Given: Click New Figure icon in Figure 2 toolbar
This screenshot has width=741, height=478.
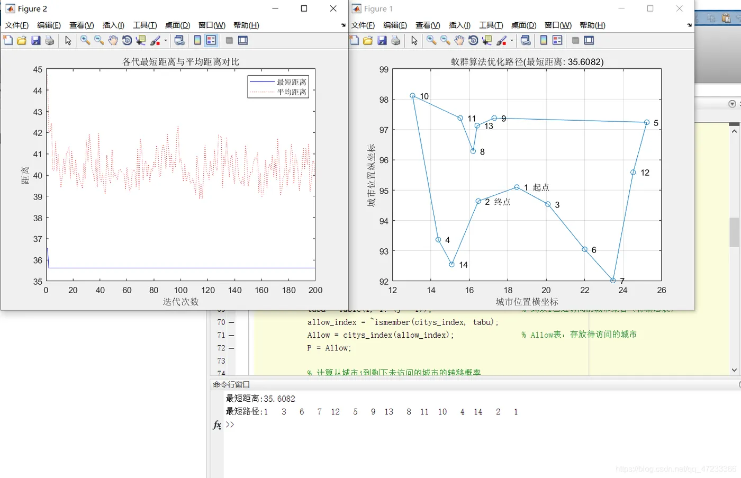Looking at the screenshot, I should (8, 40).
